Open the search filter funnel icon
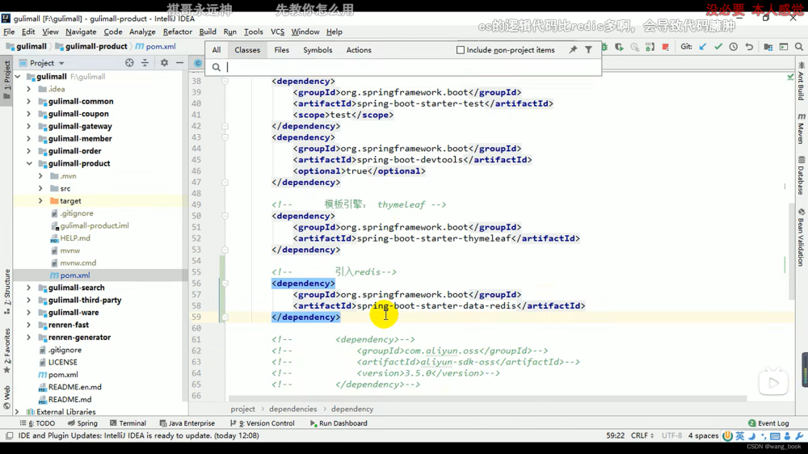This screenshot has height=454, width=808. [588, 50]
